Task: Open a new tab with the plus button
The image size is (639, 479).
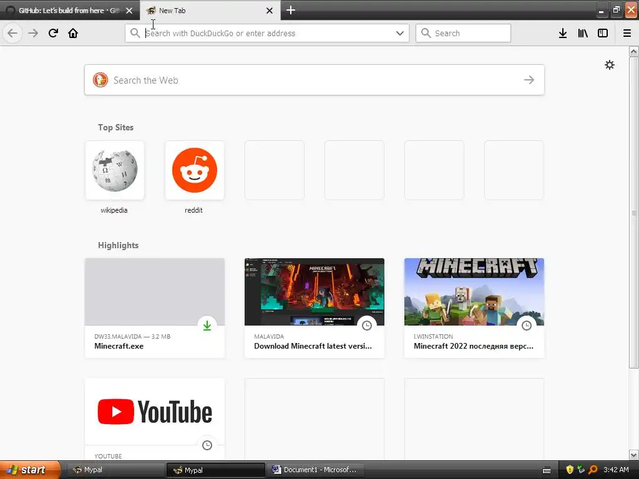Action: point(291,10)
